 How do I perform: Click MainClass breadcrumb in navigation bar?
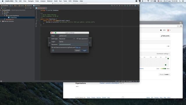click(x=37, y=6)
